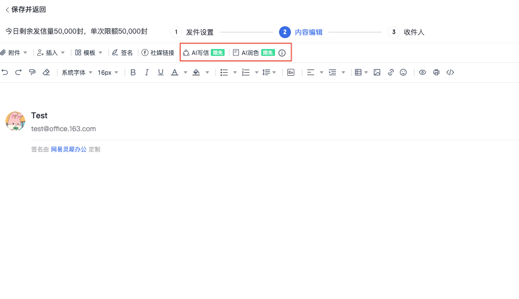Toggle bold formatting
Image resolution: width=519 pixels, height=299 pixels.
[x=133, y=72]
